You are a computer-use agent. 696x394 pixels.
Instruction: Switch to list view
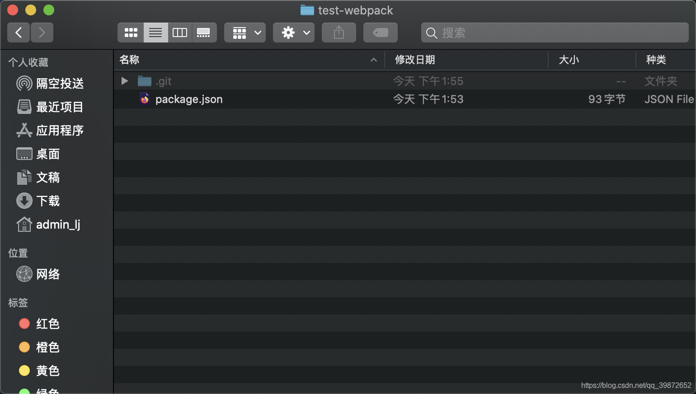(155, 33)
